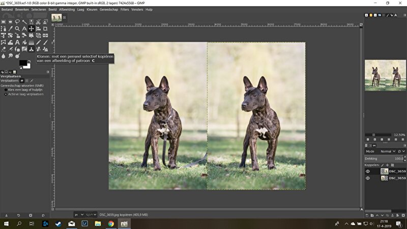Open the Kleuren menu
Image resolution: width=407 pixels, height=229 pixels.
pos(92,10)
